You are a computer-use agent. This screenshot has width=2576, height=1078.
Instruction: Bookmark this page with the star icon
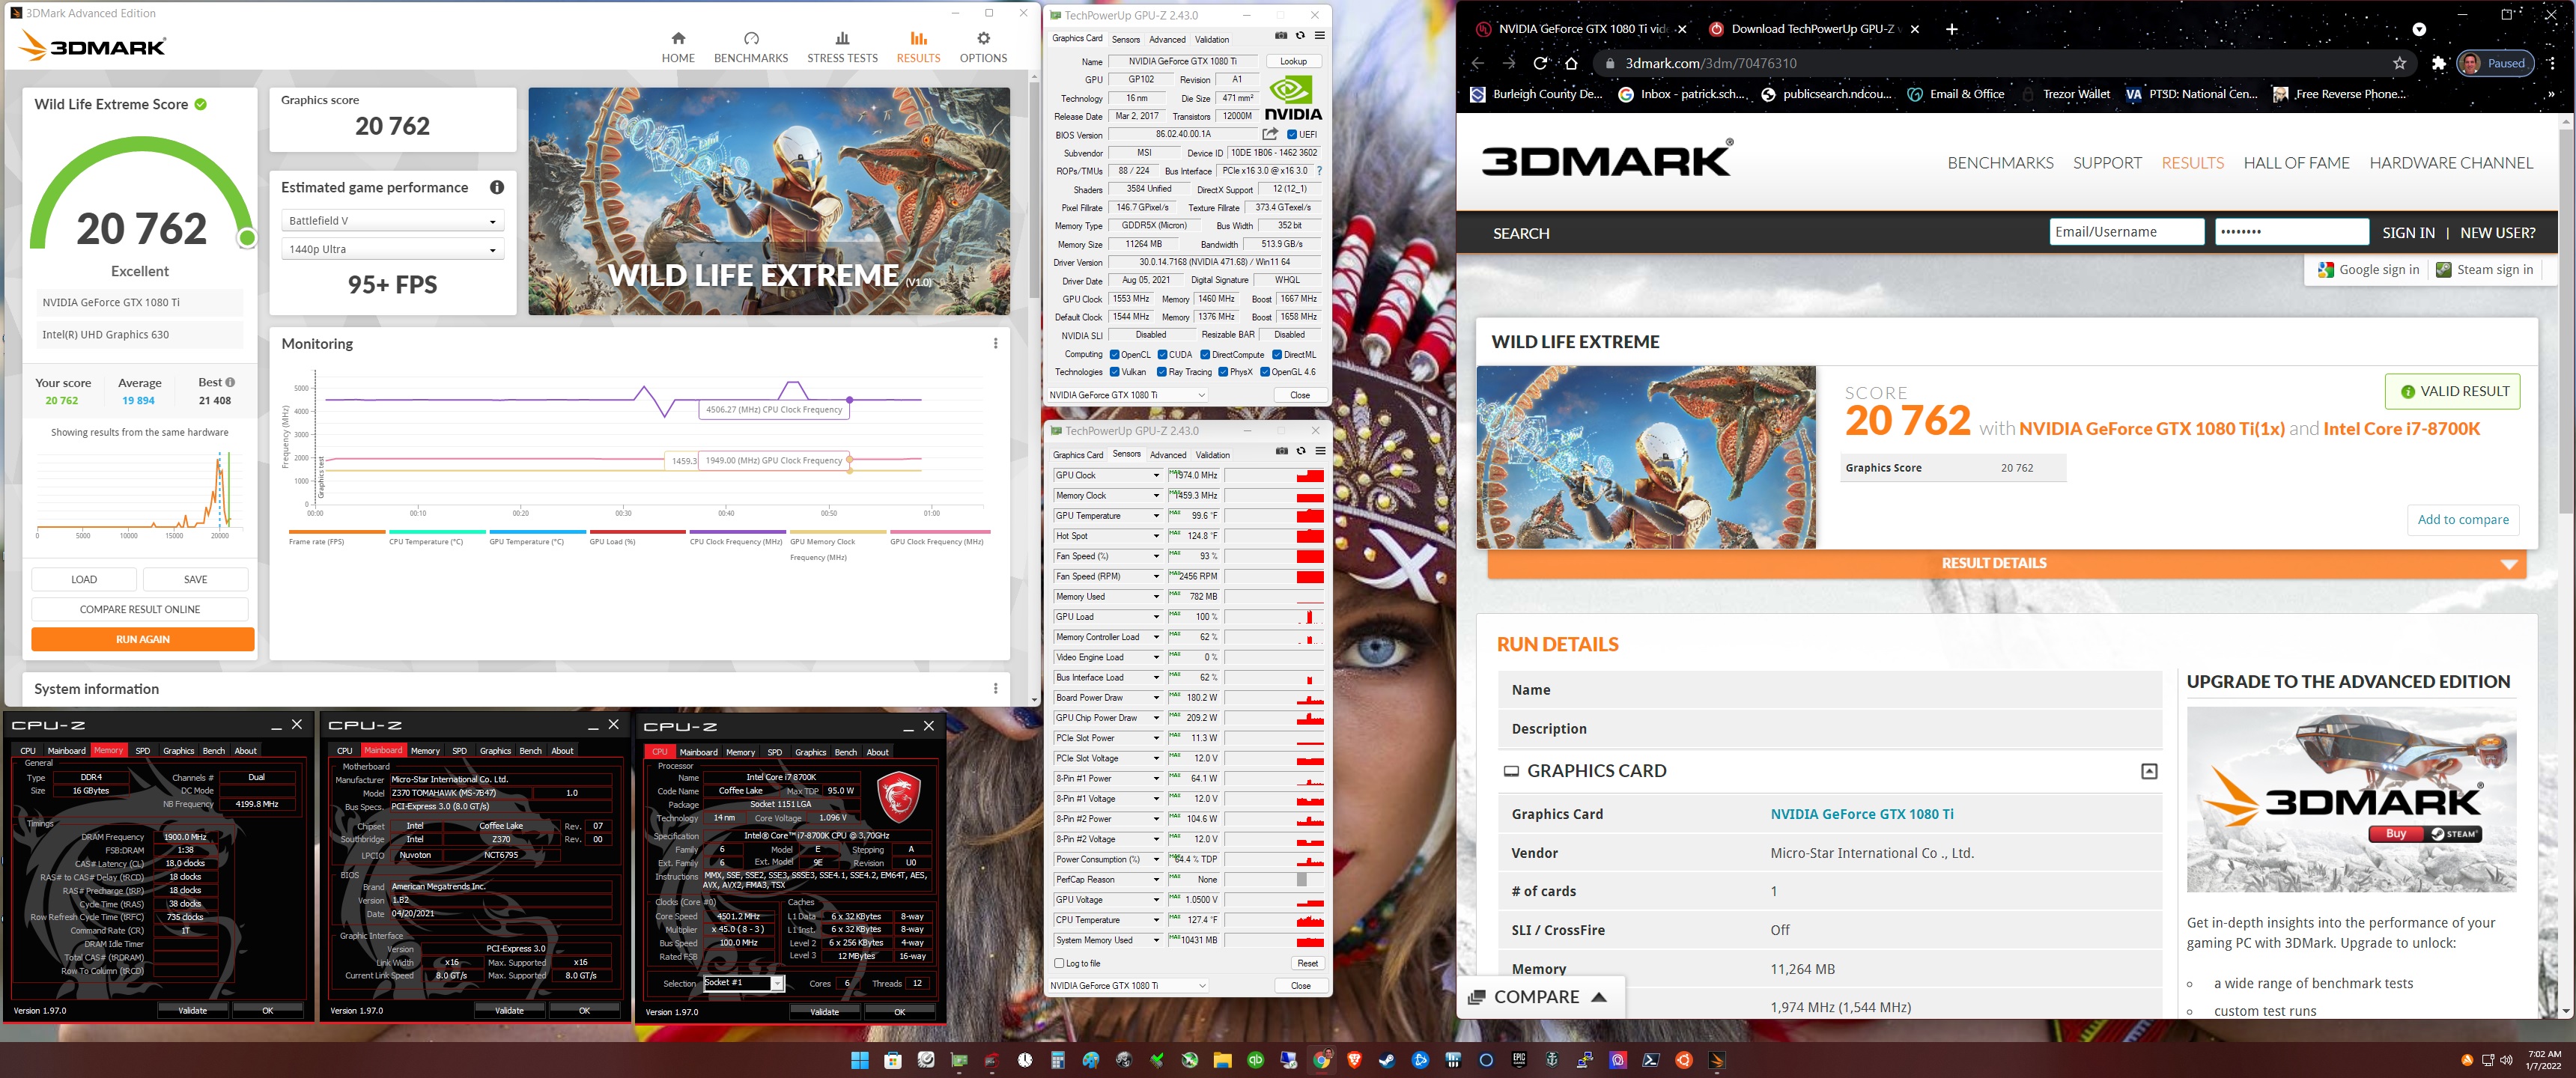coord(2400,63)
